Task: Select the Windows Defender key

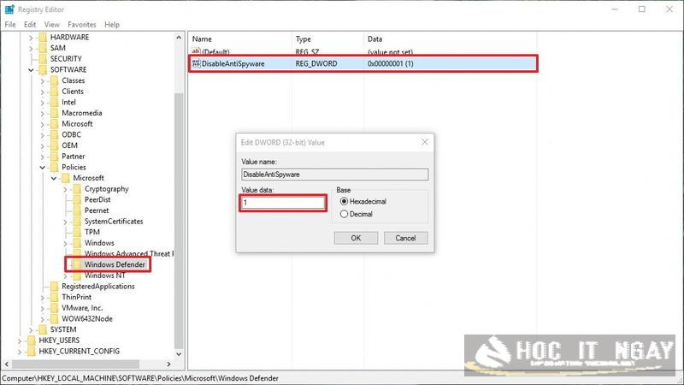Action: point(115,264)
